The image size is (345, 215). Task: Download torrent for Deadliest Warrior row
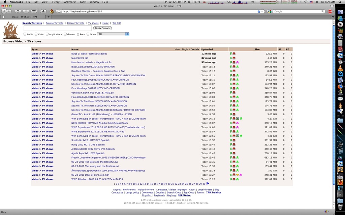point(230,71)
